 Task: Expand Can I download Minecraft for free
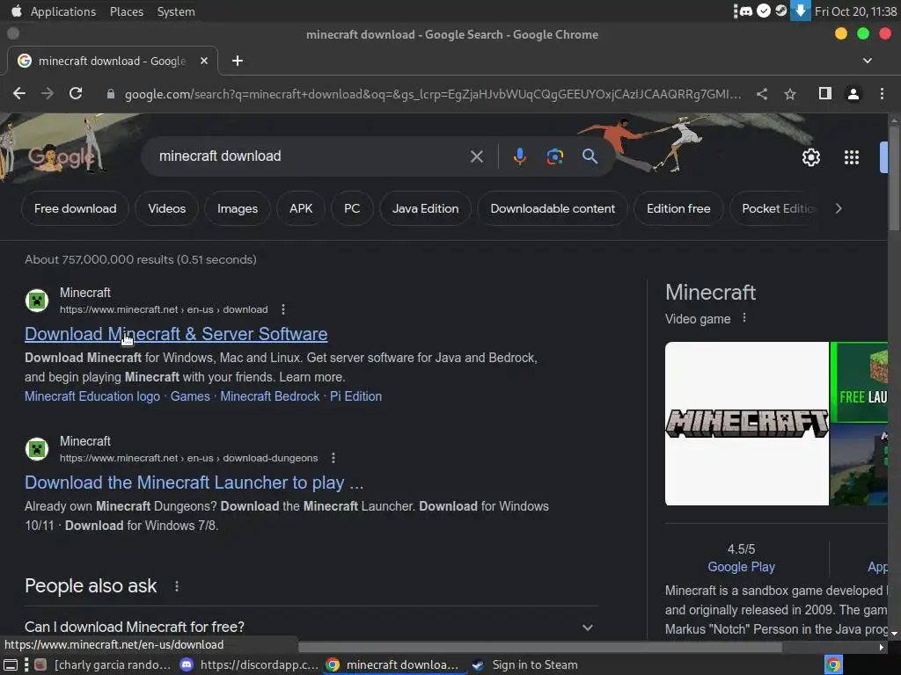coord(587,627)
